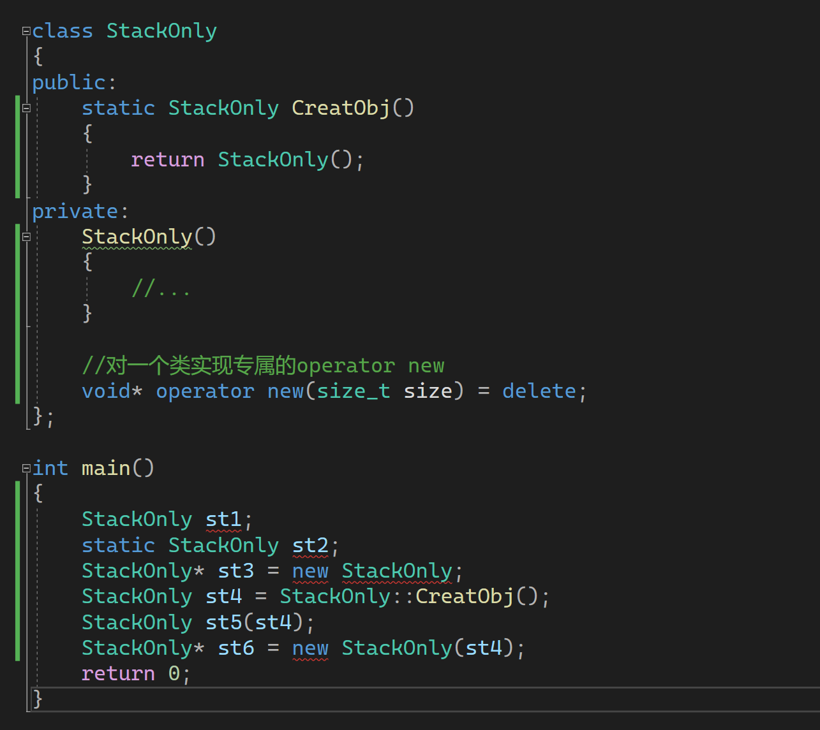Click 'size_t' parameter type
The width and height of the screenshot is (820, 730).
[x=354, y=391]
